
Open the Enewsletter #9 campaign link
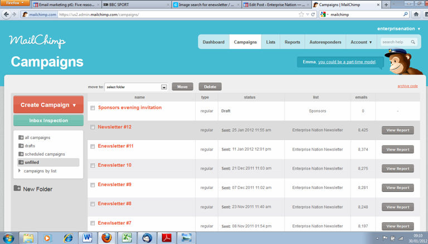click(x=115, y=185)
